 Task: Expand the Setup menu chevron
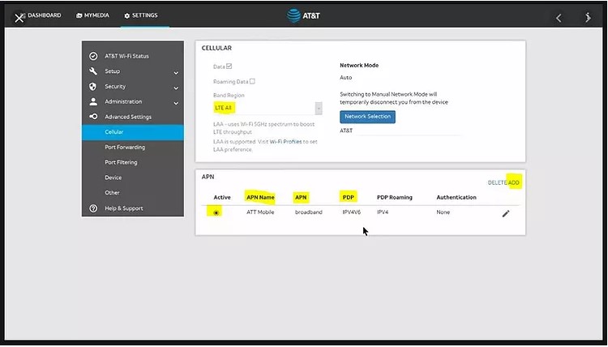pos(176,73)
